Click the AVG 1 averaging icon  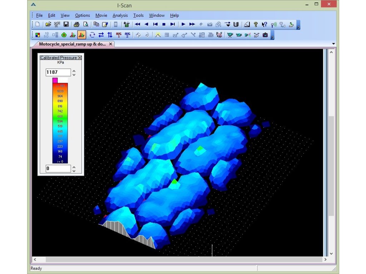(x=119, y=35)
